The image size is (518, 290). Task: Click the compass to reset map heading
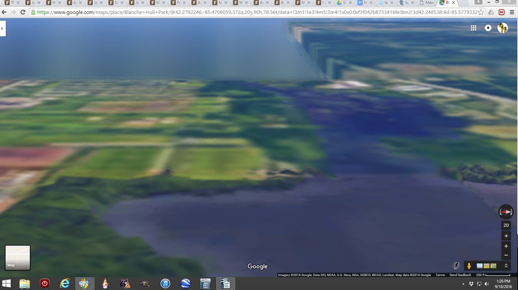coord(506,212)
